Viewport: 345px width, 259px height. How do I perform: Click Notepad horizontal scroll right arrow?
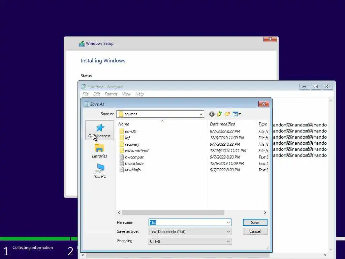pyautogui.click(x=325, y=255)
